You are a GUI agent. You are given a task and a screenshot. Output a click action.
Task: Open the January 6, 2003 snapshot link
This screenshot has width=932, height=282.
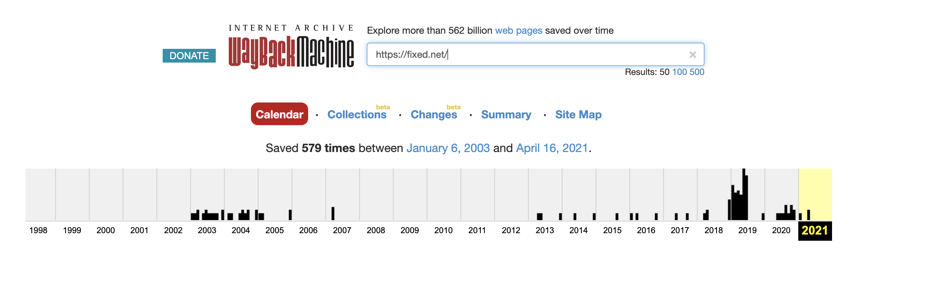447,148
